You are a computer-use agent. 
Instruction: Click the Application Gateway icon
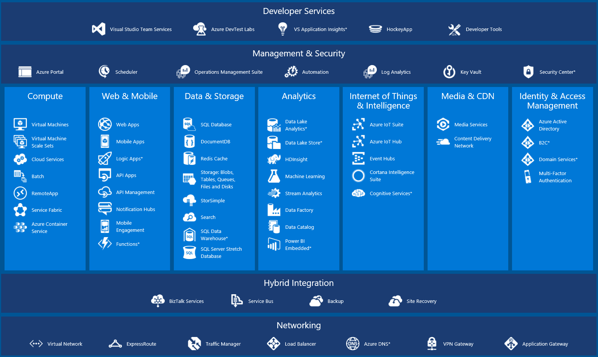(x=511, y=343)
